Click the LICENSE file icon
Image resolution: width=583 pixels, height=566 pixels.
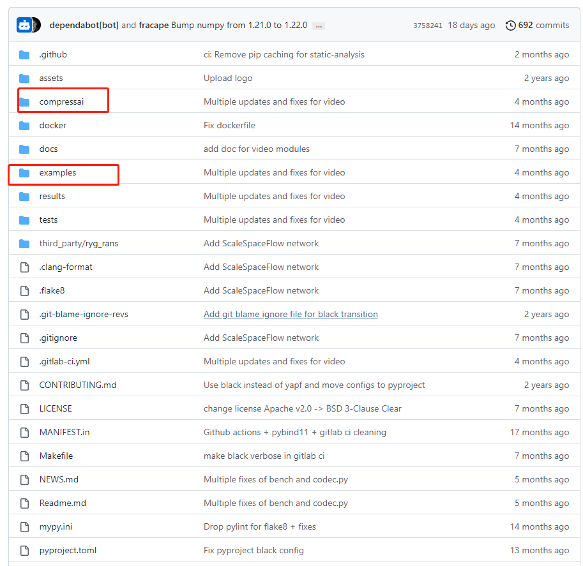point(24,409)
